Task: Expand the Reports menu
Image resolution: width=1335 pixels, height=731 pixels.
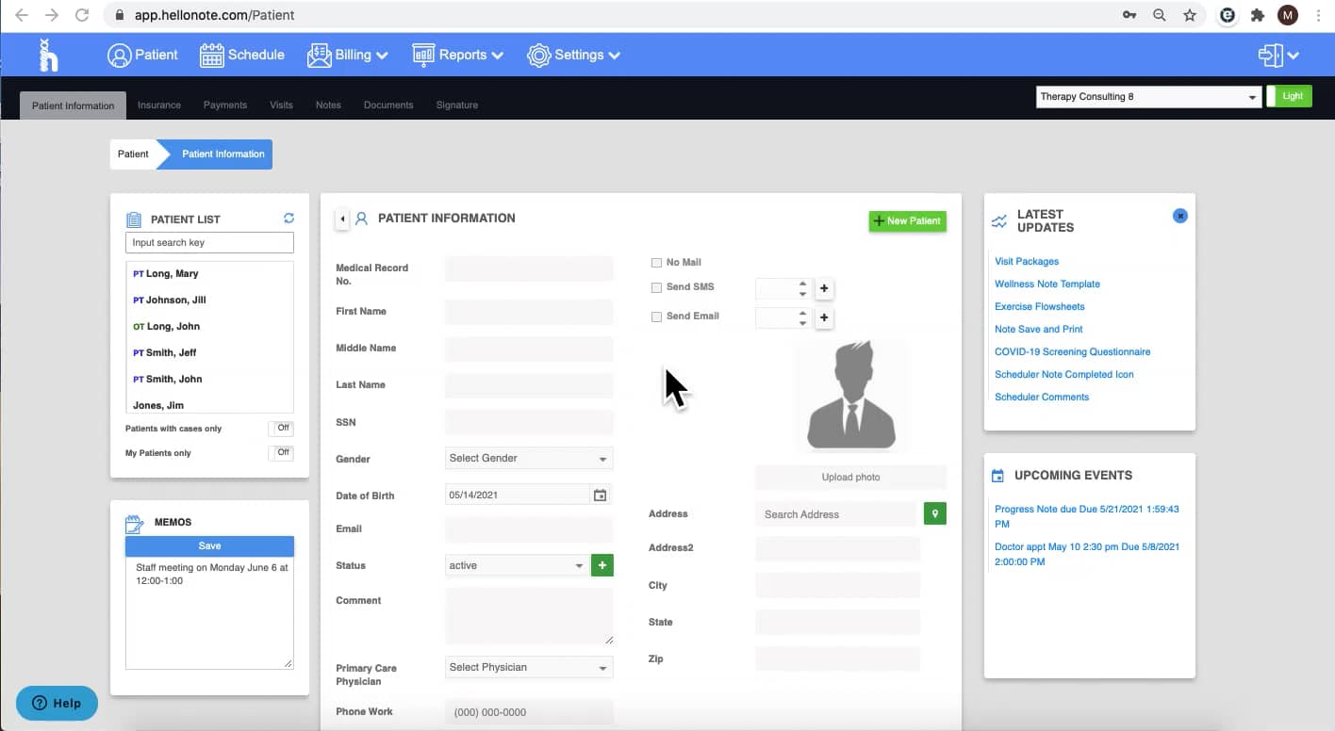Action: [458, 56]
